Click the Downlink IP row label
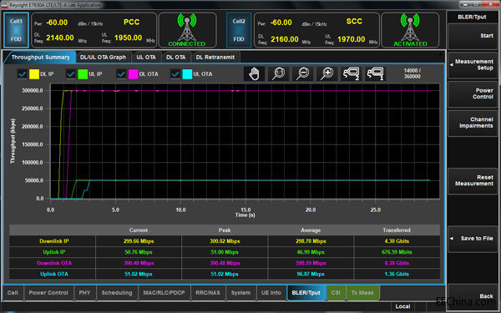The image size is (501, 313). (54, 241)
